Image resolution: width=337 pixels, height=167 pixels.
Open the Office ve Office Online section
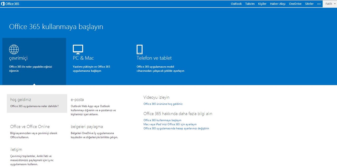point(30,126)
